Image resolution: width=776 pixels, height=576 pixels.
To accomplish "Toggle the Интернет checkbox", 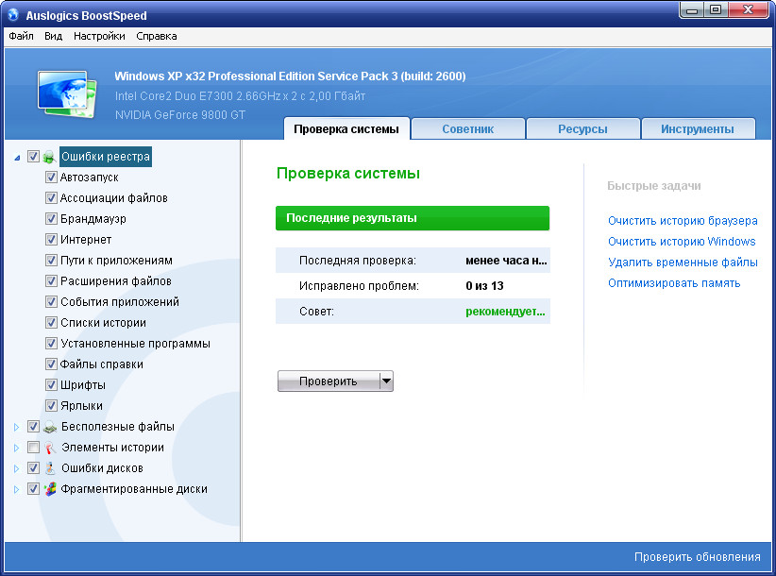I will coord(51,240).
